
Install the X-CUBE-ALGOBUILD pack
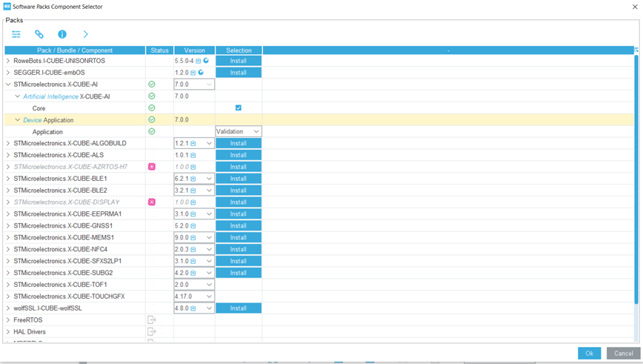click(239, 143)
